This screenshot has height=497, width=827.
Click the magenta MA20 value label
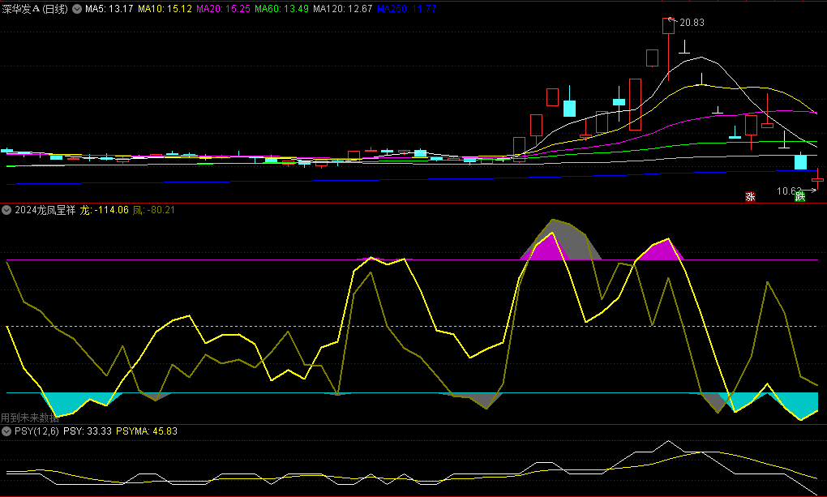[223, 9]
